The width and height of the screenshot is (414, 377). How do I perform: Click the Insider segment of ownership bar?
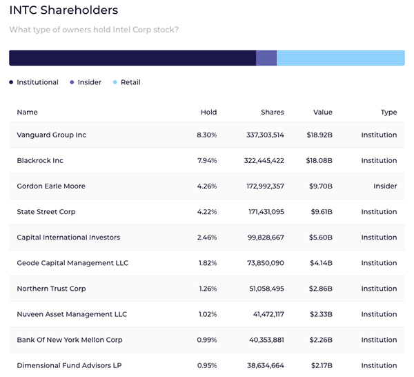click(x=266, y=58)
